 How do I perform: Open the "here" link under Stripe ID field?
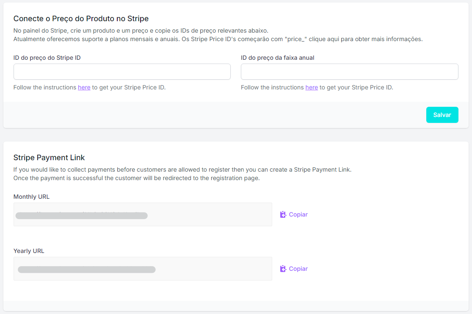(84, 87)
